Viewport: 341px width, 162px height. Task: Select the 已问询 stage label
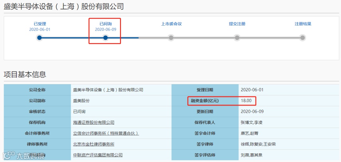[x=106, y=24]
